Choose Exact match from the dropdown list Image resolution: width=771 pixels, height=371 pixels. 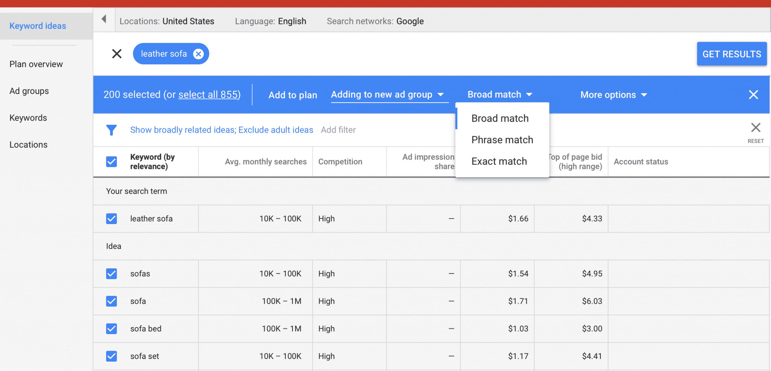(x=502, y=161)
